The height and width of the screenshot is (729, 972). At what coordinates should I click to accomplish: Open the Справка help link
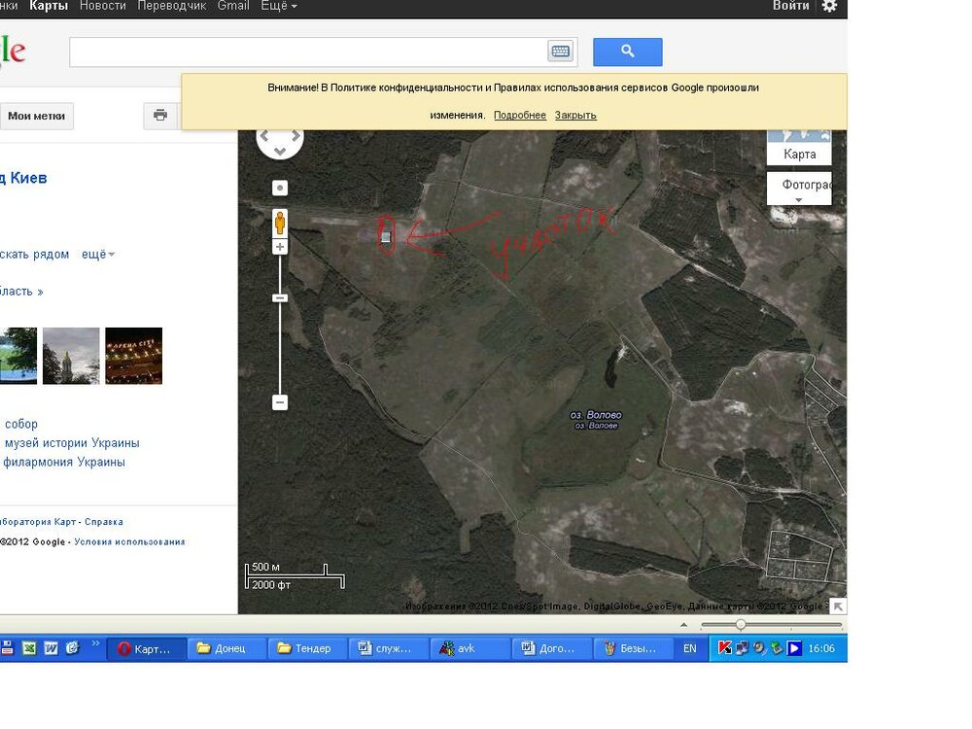coord(104,522)
